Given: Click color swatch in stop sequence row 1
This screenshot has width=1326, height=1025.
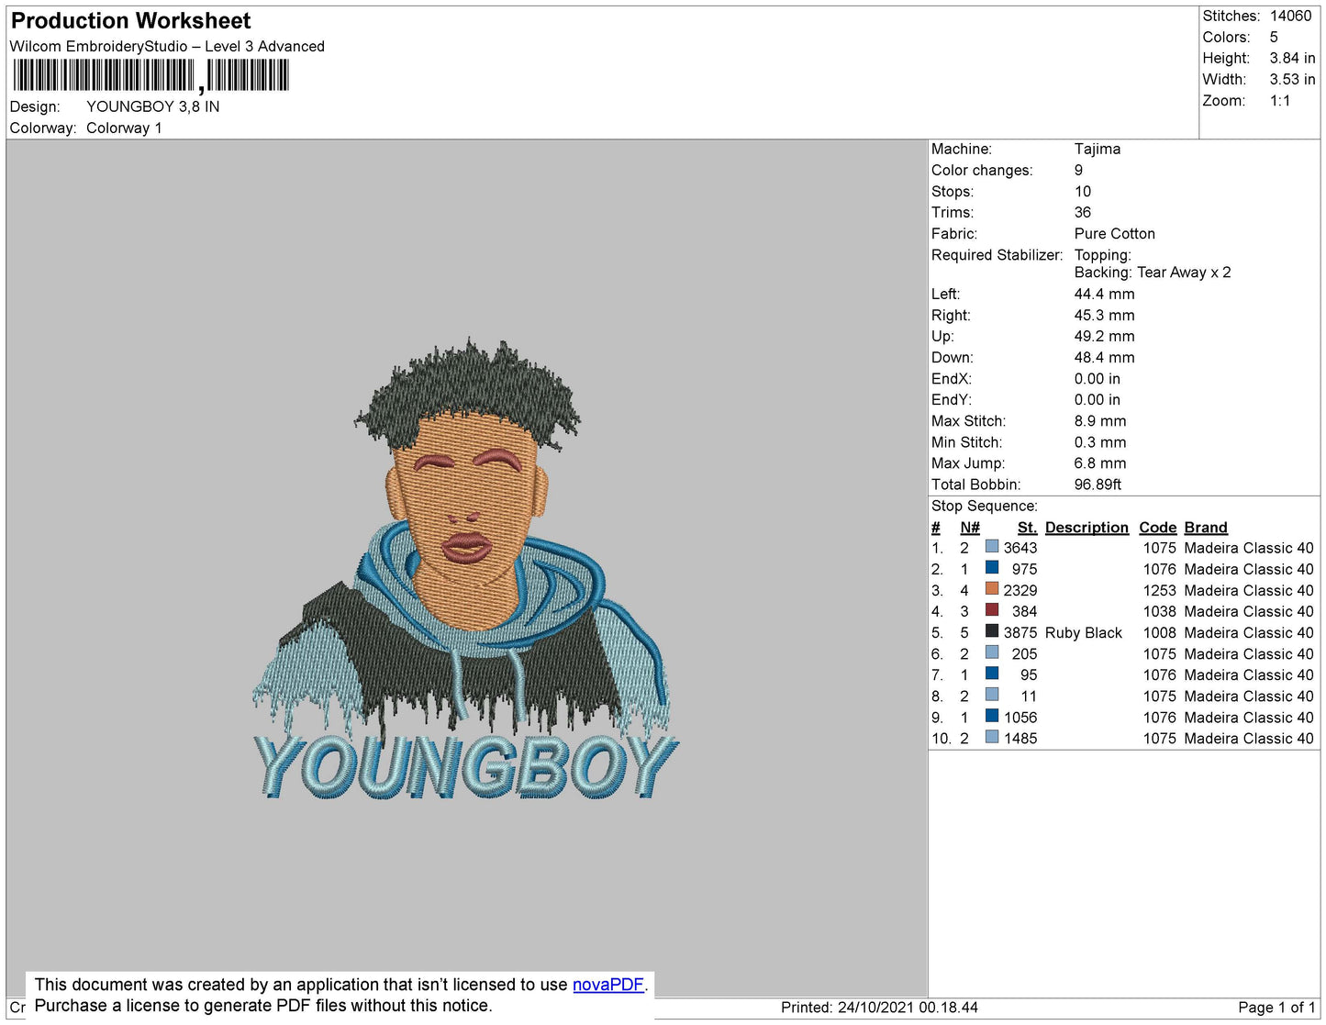Looking at the screenshot, I should point(992,546).
